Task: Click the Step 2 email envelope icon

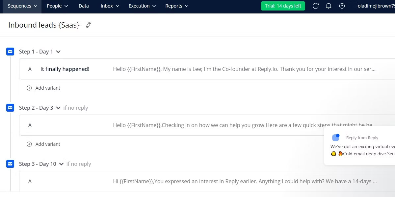Action: [x=10, y=108]
